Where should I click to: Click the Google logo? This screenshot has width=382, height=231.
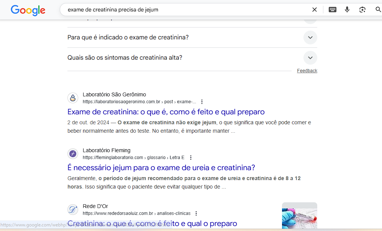coord(28,10)
